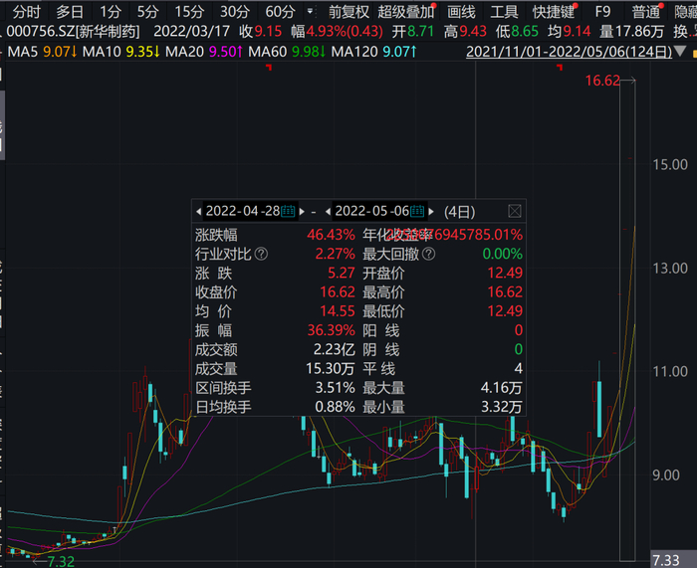Image resolution: width=697 pixels, height=568 pixels.
Task: Select the 30分 period
Action: point(235,12)
